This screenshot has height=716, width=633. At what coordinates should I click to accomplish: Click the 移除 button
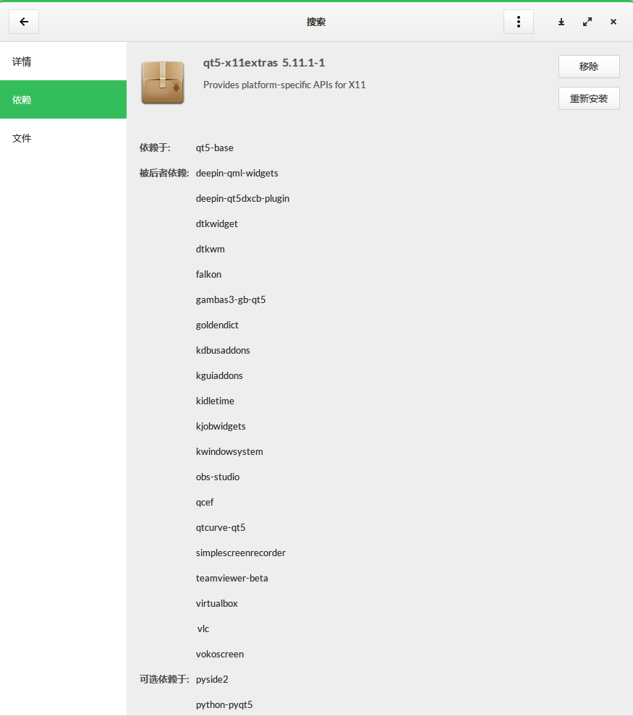[589, 67]
